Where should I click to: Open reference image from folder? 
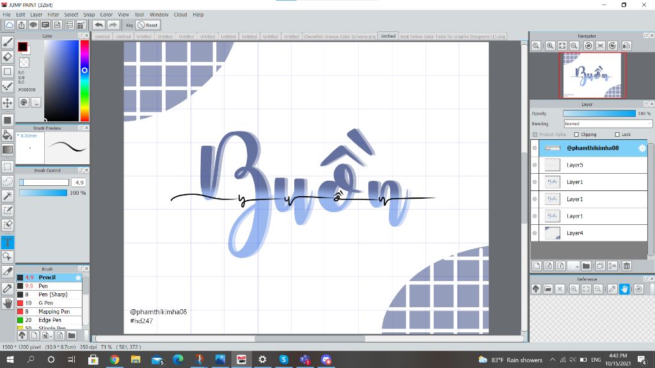click(x=548, y=289)
